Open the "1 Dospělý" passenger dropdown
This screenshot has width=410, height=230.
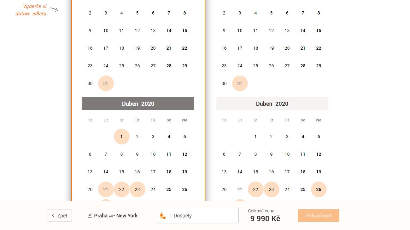point(198,216)
